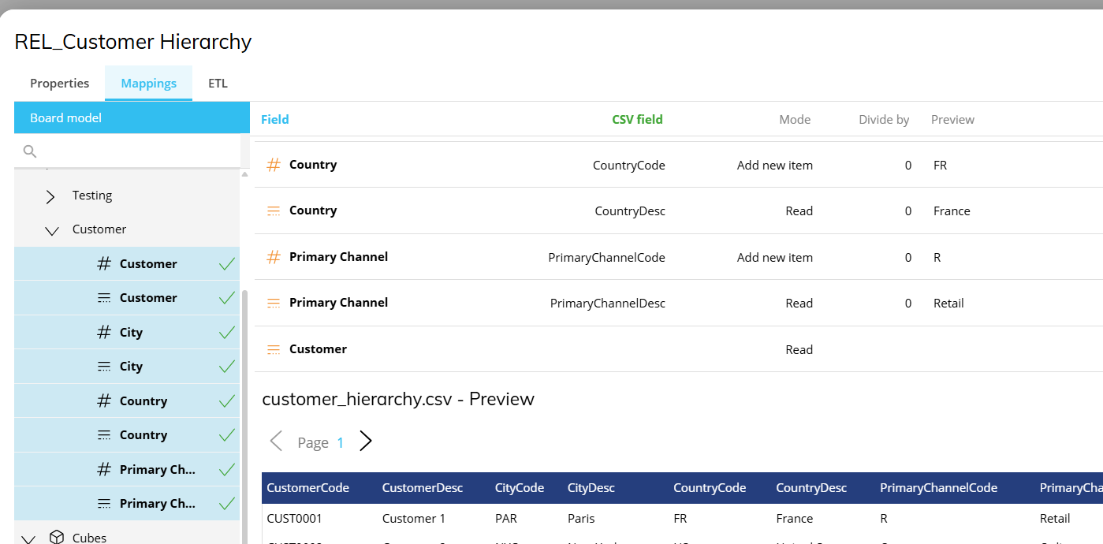
Task: Click CustomerCode preview column header
Action: coord(308,488)
